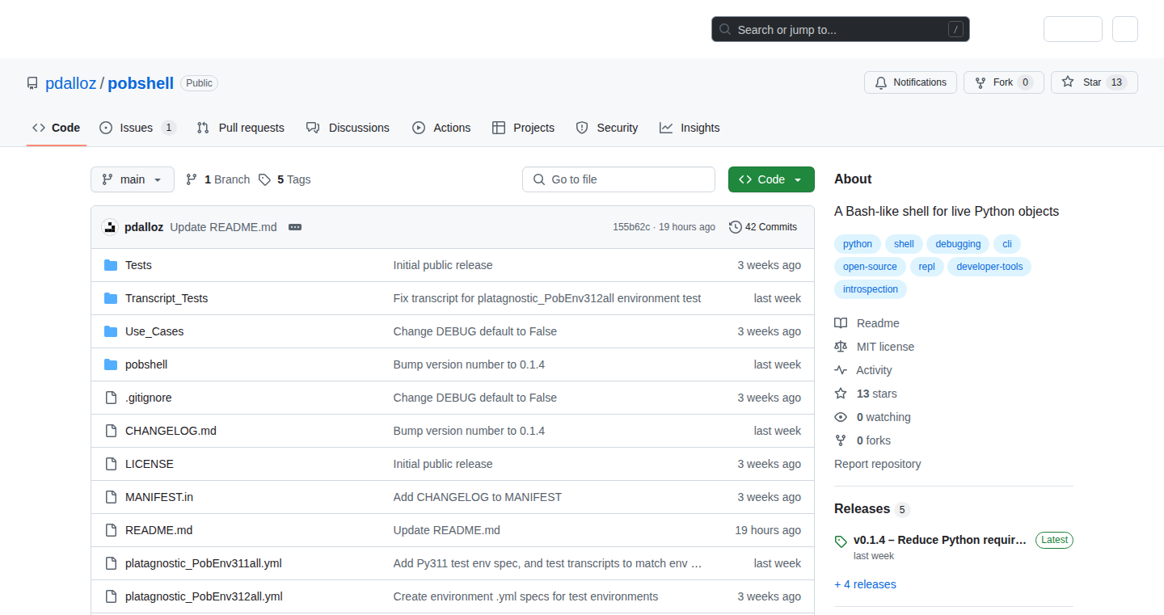Click the MANIFEST.in file icon
The height and width of the screenshot is (615, 1164).
(111, 497)
